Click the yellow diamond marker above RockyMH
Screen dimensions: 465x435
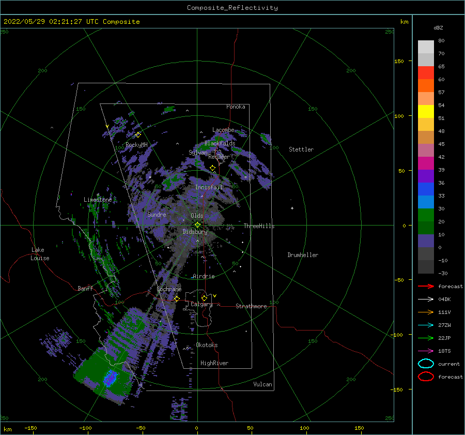click(x=138, y=135)
